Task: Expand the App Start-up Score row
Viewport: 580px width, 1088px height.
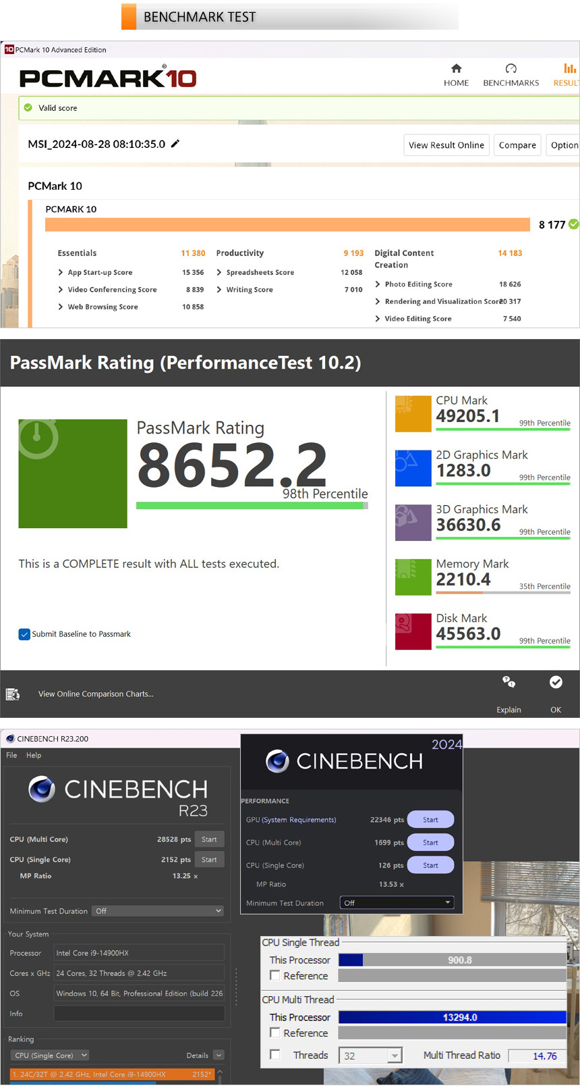Action: [x=61, y=273]
